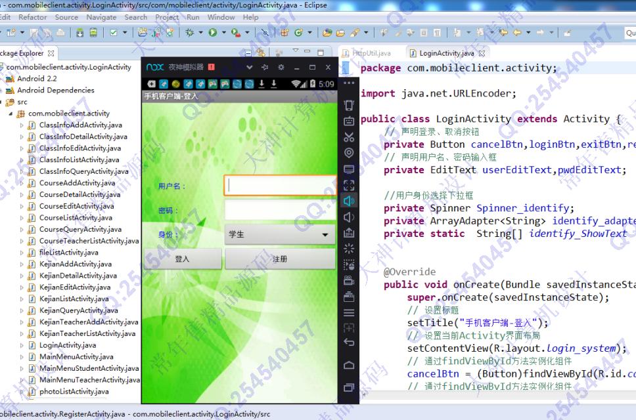Click the Nox install APK icon

pos(349,232)
